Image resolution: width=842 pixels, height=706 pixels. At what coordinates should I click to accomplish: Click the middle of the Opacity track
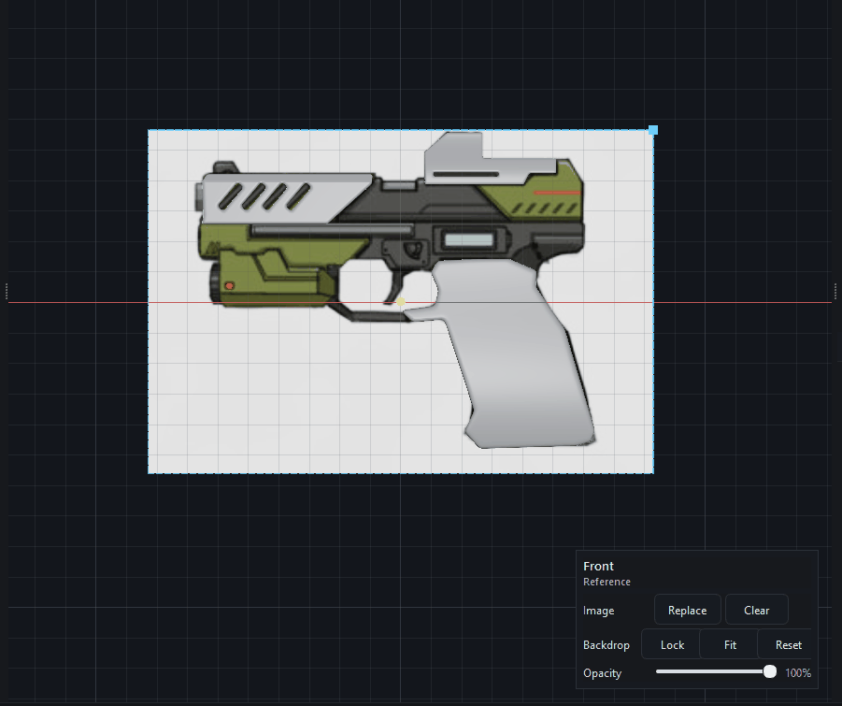(715, 672)
